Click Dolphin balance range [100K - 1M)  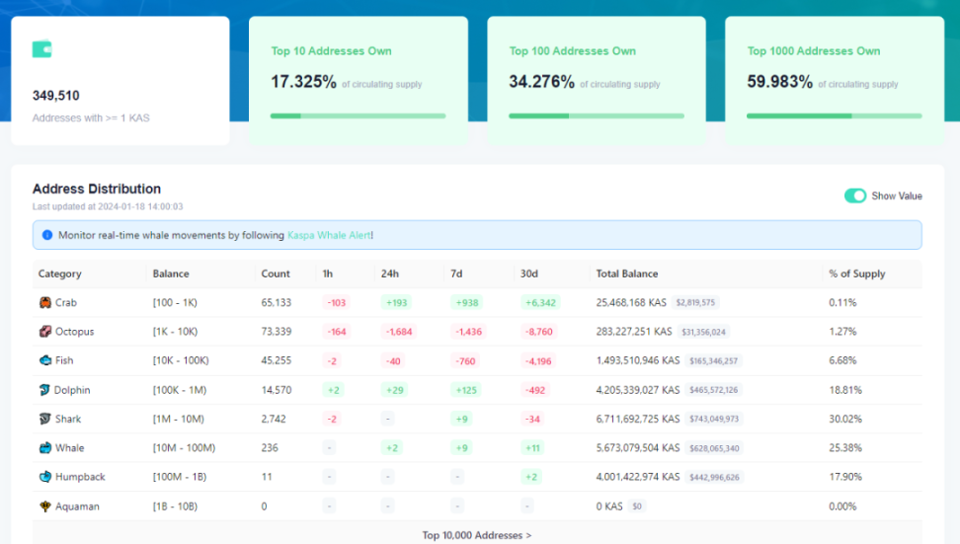coord(180,390)
